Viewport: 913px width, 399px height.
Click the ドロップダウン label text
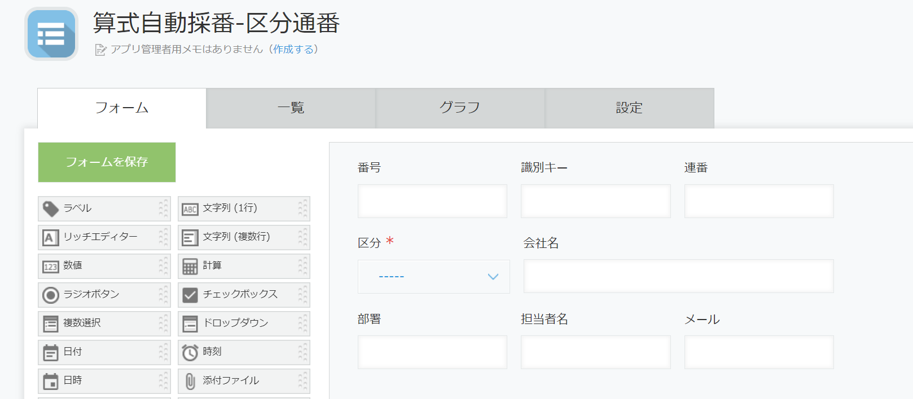[235, 323]
